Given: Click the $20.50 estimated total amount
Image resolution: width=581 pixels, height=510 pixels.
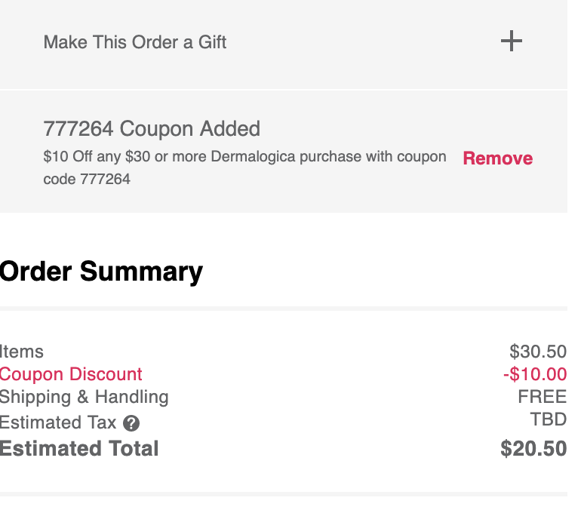Looking at the screenshot, I should [x=533, y=449].
